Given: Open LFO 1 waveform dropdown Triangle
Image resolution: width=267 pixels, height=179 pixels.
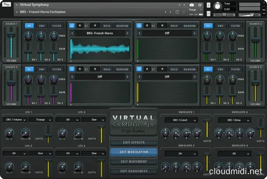Looking at the screenshot, I should [40, 120].
